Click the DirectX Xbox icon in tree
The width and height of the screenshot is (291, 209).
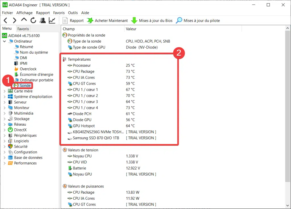click(11, 130)
